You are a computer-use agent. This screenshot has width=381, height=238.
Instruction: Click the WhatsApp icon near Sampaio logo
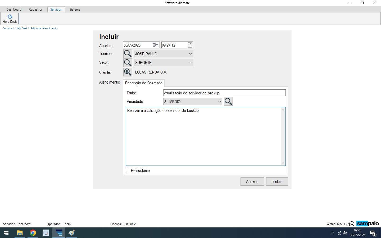(x=352, y=224)
